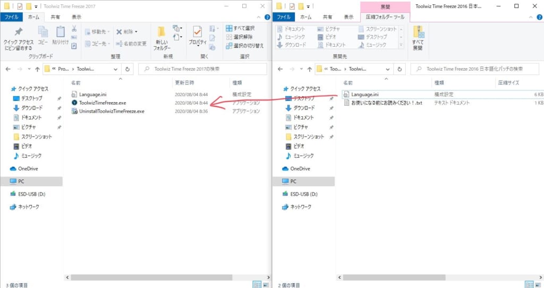Click New folder icon in left window ribbon
Screen dimensions: 544x288
click(x=161, y=38)
